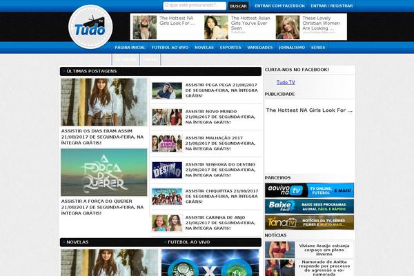Open 'These Lovely Christian Women' banner ad
414x276 pixels.
[310, 27]
